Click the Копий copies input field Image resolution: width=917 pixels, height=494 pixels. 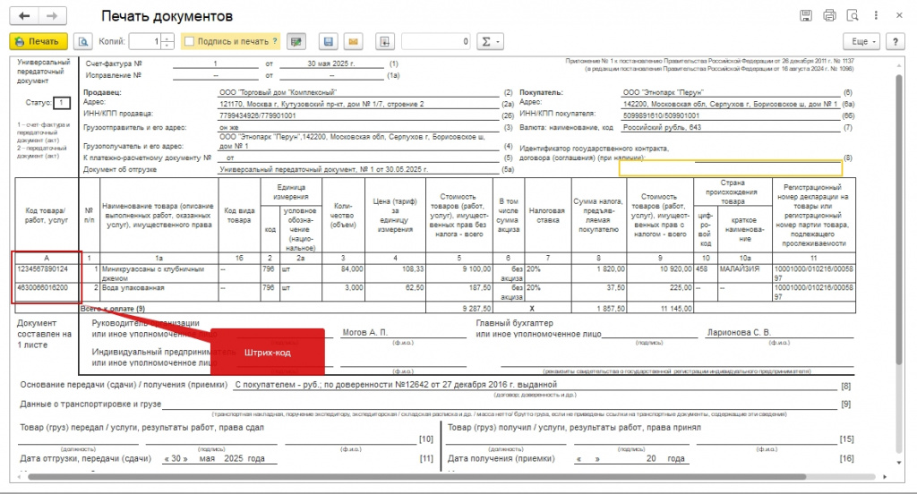coord(144,41)
